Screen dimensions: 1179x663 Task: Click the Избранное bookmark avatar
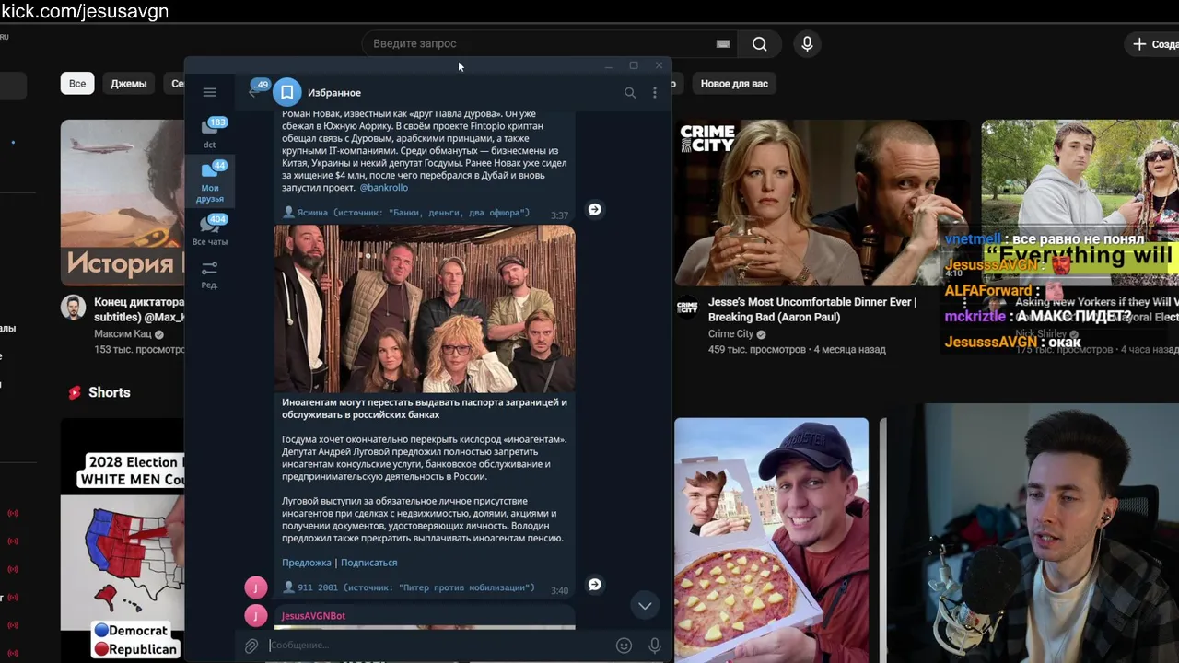pos(287,92)
